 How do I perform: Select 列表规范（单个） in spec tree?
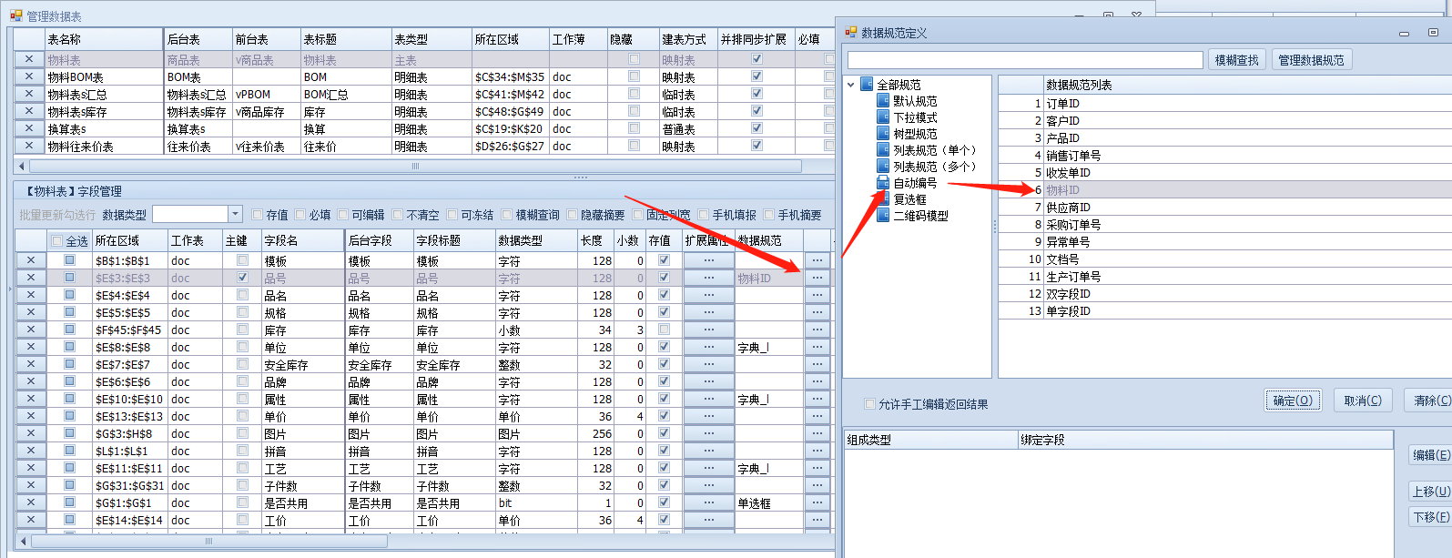(x=933, y=150)
